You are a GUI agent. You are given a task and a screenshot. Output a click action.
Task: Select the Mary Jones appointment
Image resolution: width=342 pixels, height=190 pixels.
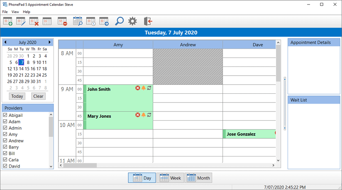coord(118,121)
